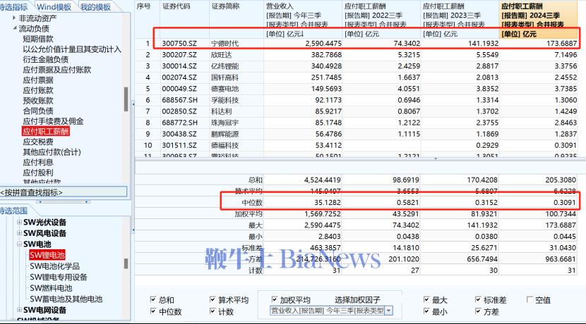The height and width of the screenshot is (324, 586).
Task: Enable the 空值 checkbox
Action: [x=529, y=300]
